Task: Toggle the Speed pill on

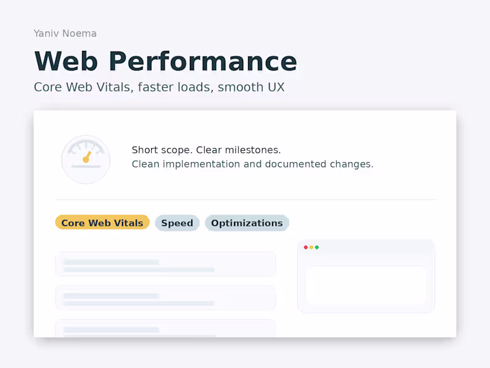Action: click(x=177, y=223)
